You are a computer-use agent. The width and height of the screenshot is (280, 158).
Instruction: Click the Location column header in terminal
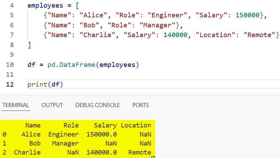[x=136, y=125]
